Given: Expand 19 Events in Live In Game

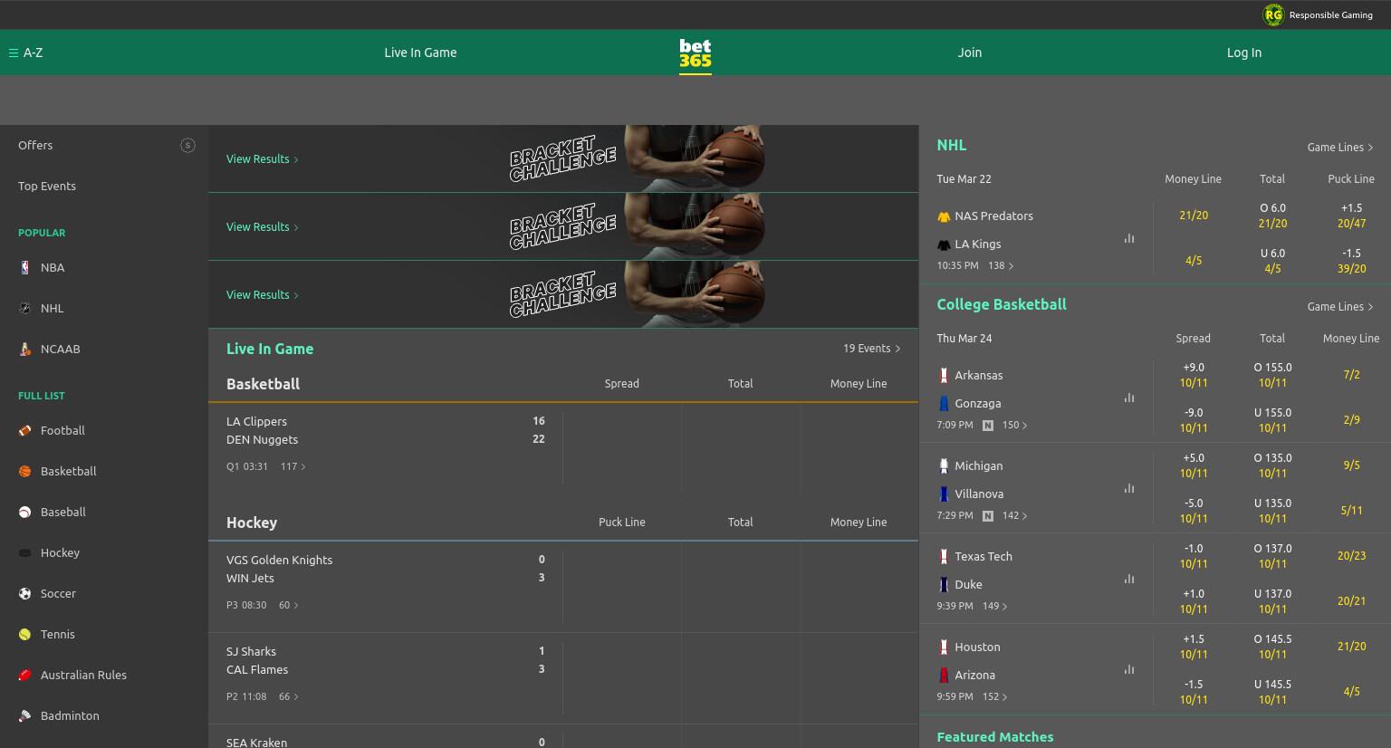Looking at the screenshot, I should click(x=871, y=349).
